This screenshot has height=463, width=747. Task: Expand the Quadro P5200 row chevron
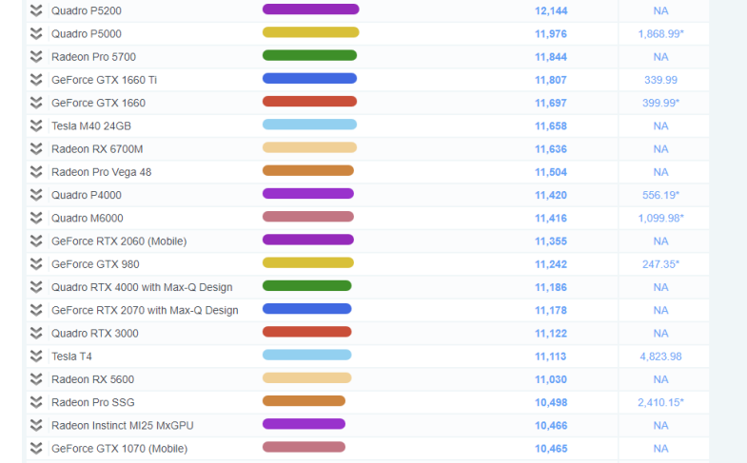point(36,10)
